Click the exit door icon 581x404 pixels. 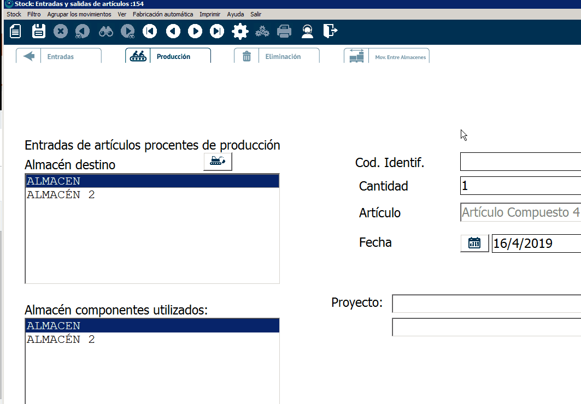click(x=330, y=31)
